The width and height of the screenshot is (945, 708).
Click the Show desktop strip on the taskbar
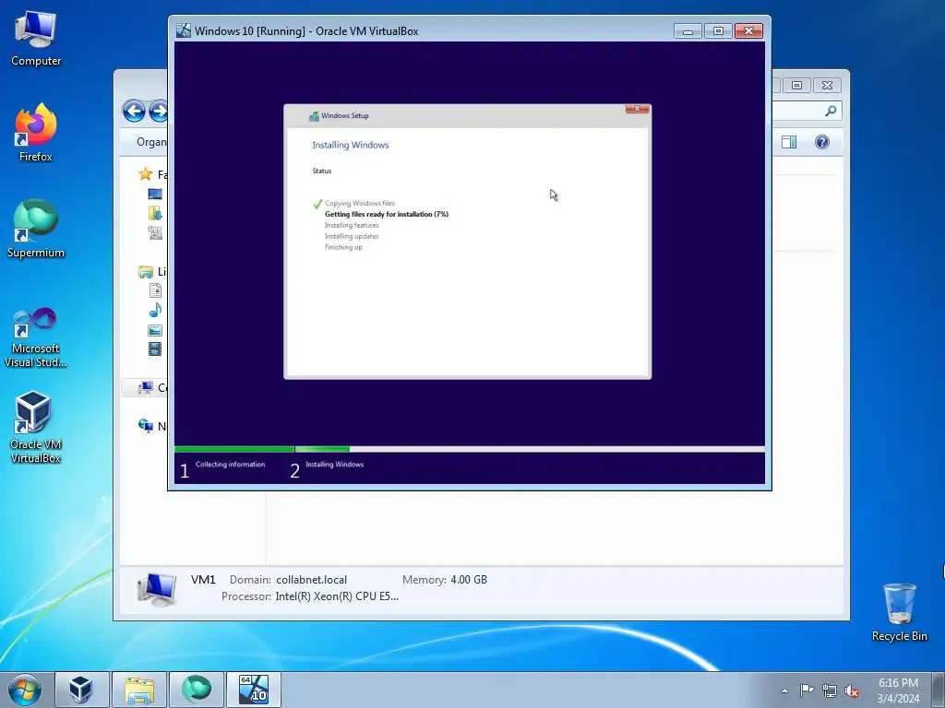(939, 690)
